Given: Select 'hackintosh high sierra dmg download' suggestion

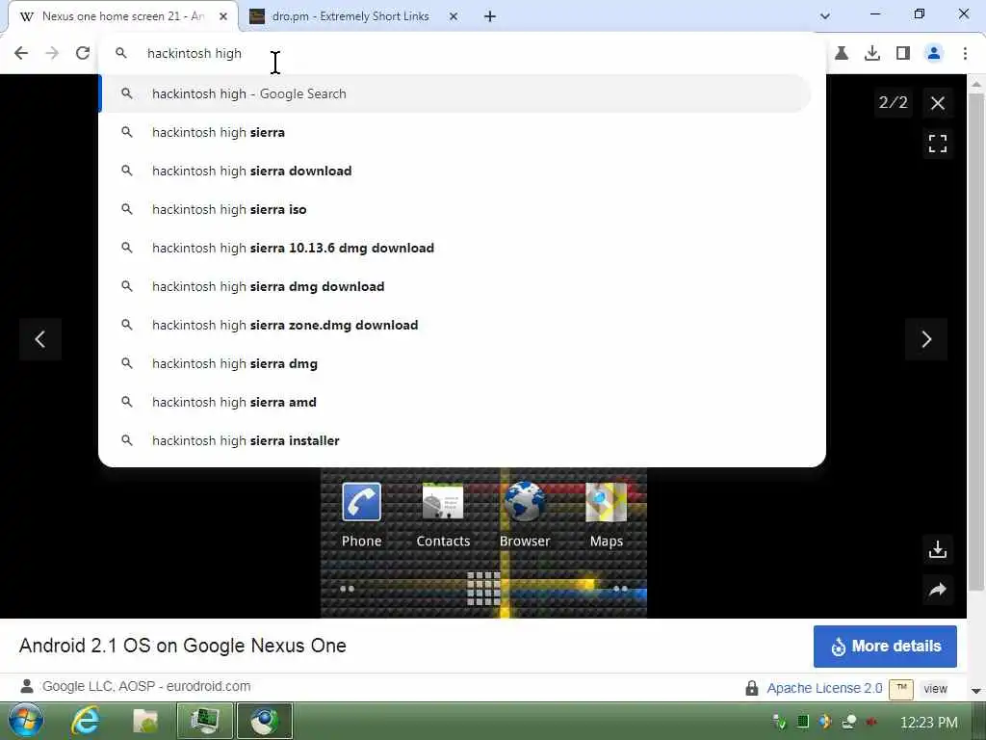Looking at the screenshot, I should point(454,286).
